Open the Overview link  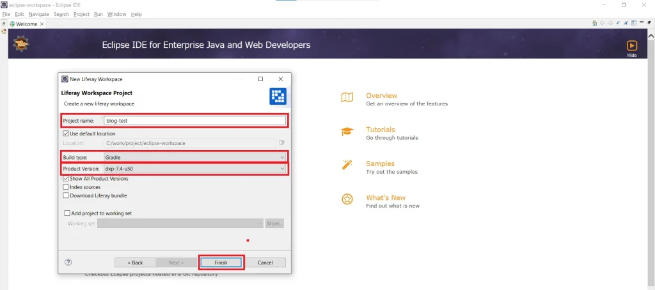pos(382,96)
